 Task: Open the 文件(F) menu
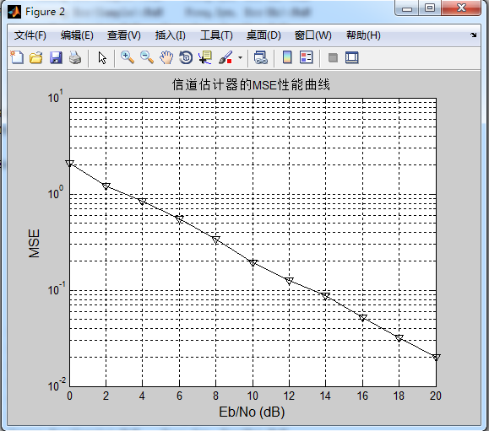click(x=30, y=35)
